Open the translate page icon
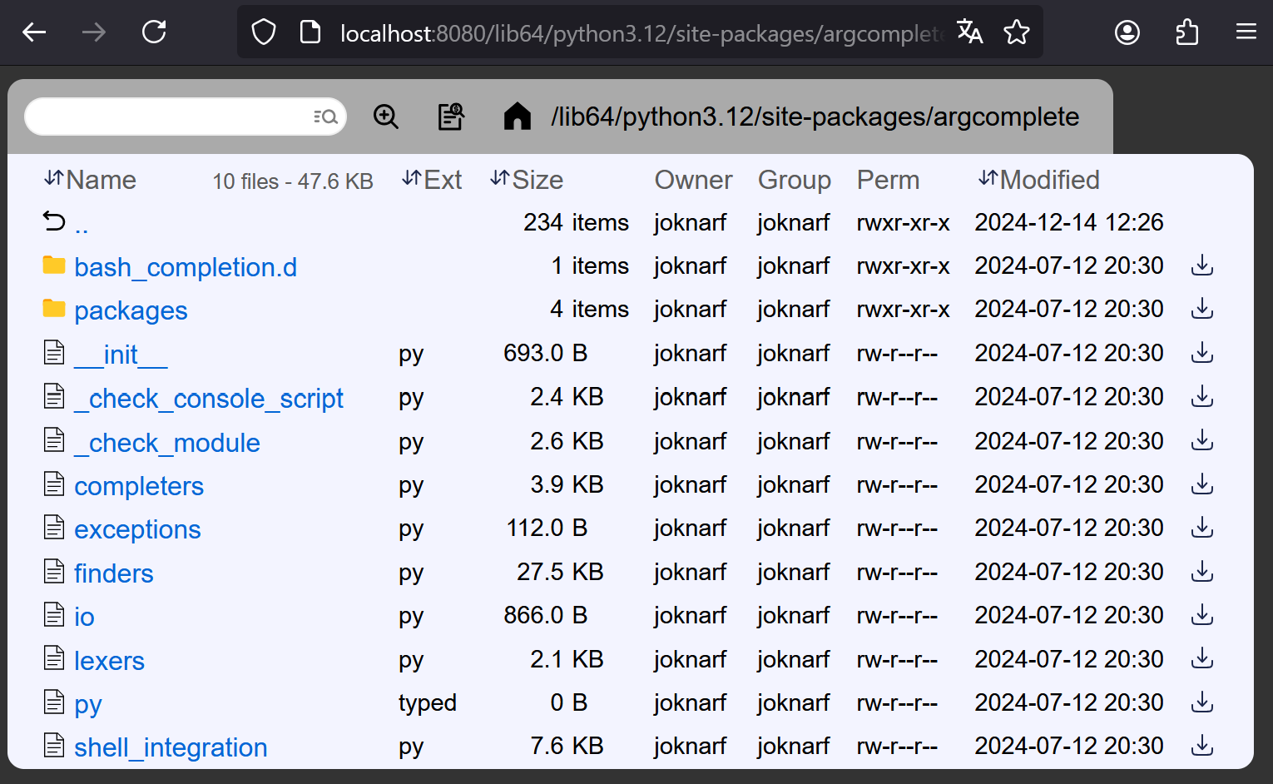1273x784 pixels. pos(970,32)
